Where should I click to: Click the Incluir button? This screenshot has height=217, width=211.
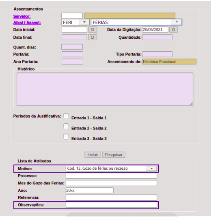point(93,155)
